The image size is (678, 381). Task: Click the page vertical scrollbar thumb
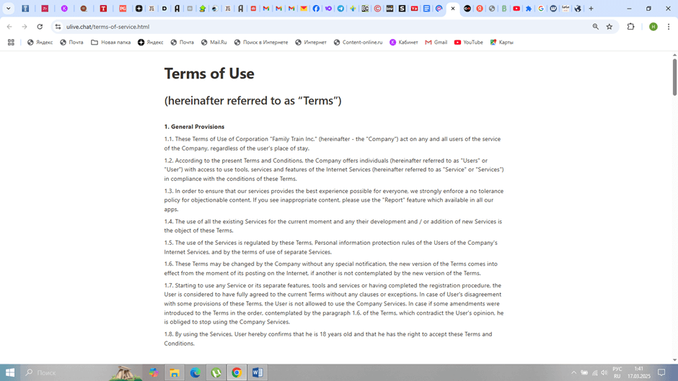click(x=674, y=76)
